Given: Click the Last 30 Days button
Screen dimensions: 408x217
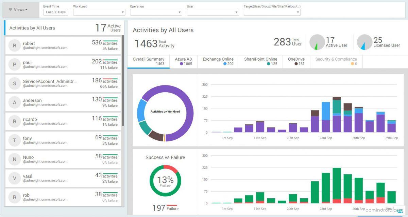Looking at the screenshot, I should (56, 12).
